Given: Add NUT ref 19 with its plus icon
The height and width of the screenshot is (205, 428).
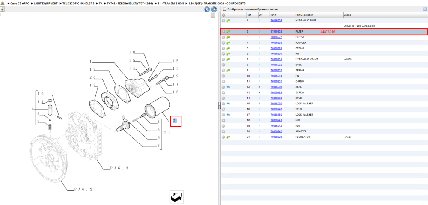Looking at the screenshot, I should (223, 126).
